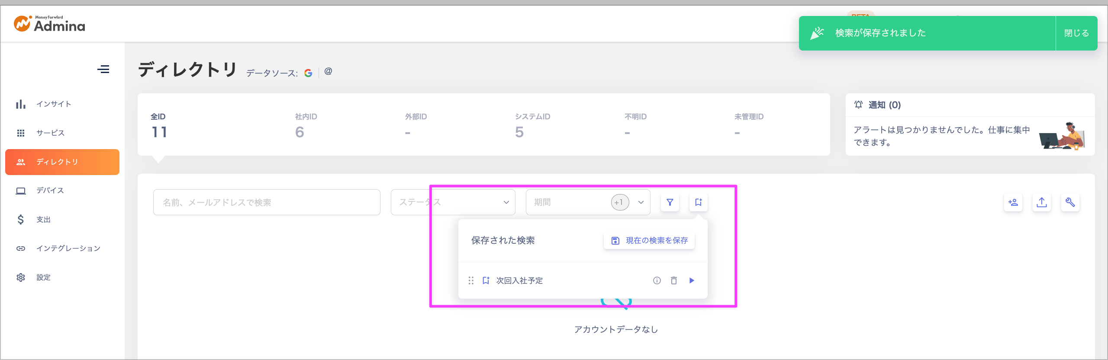
Task: Select ディレクトリ in the sidebar
Action: [x=62, y=162]
